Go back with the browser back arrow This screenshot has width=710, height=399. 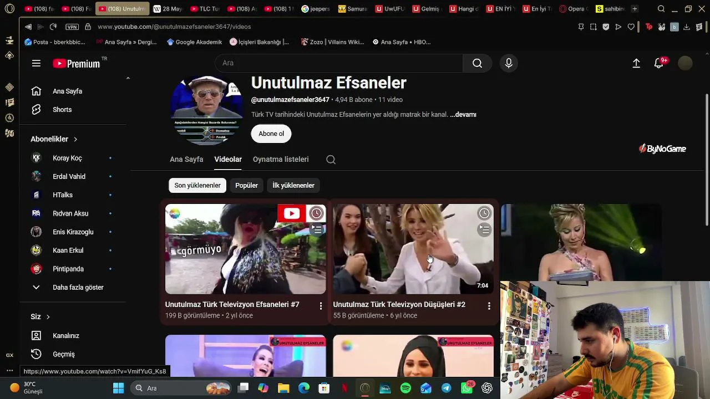(28, 27)
